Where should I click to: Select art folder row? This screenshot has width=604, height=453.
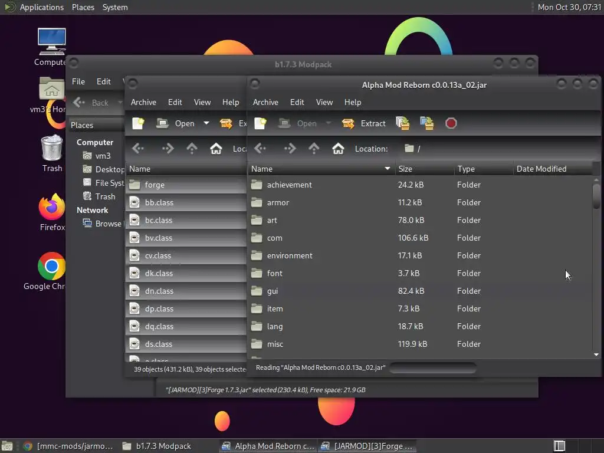pyautogui.click(x=420, y=221)
